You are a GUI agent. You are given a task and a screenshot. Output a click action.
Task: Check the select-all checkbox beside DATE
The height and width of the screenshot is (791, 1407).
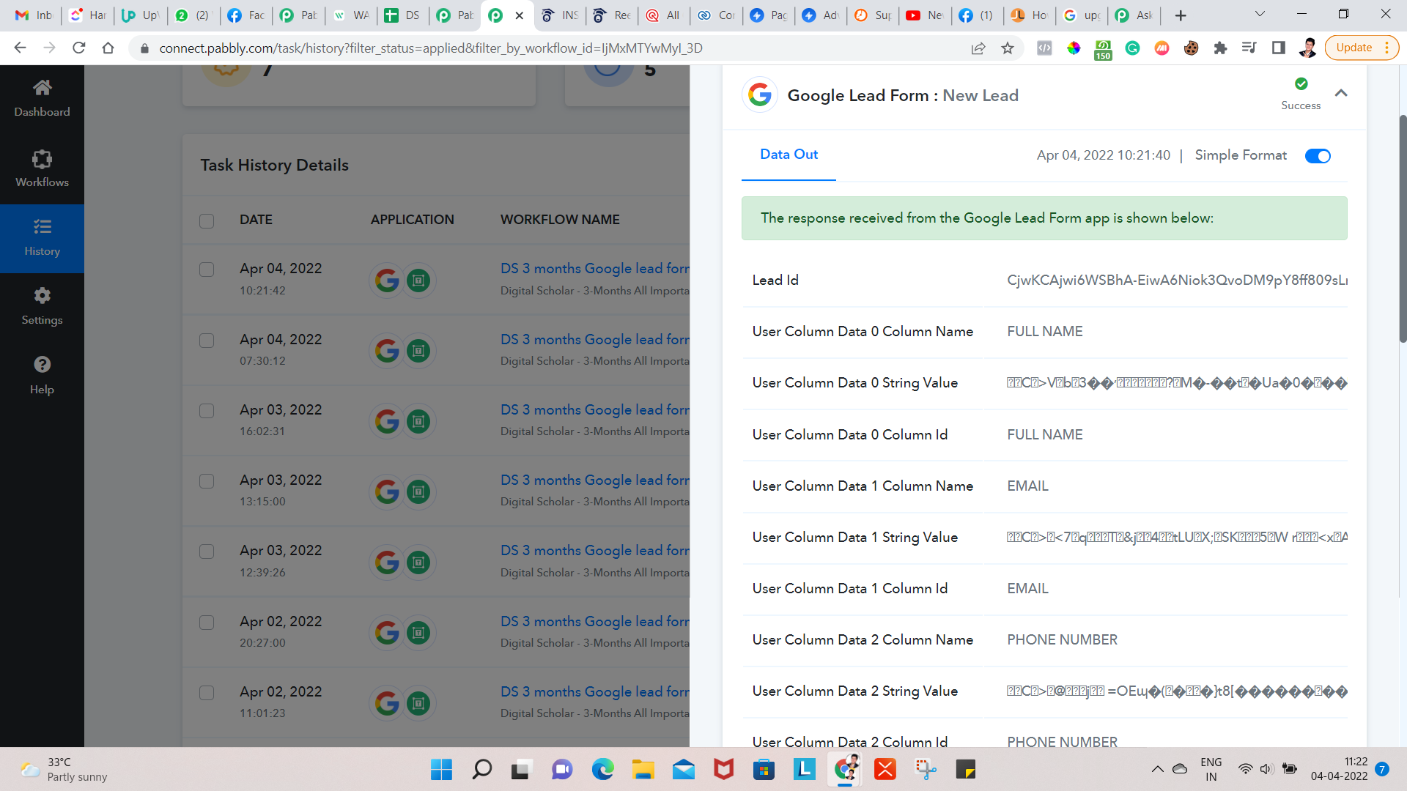click(207, 220)
